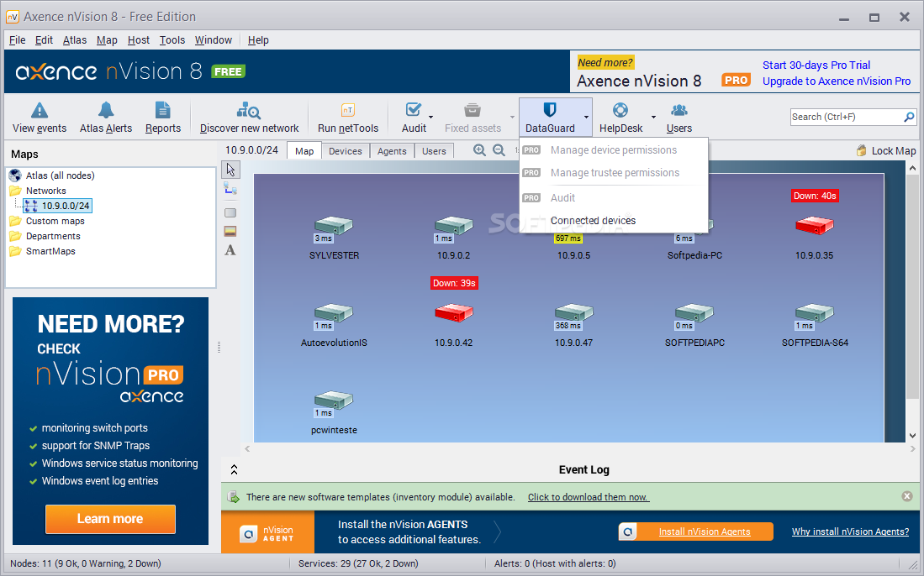Select the SOFTPEDIAPC host icon
Image resolution: width=924 pixels, height=576 pixels.
[694, 313]
